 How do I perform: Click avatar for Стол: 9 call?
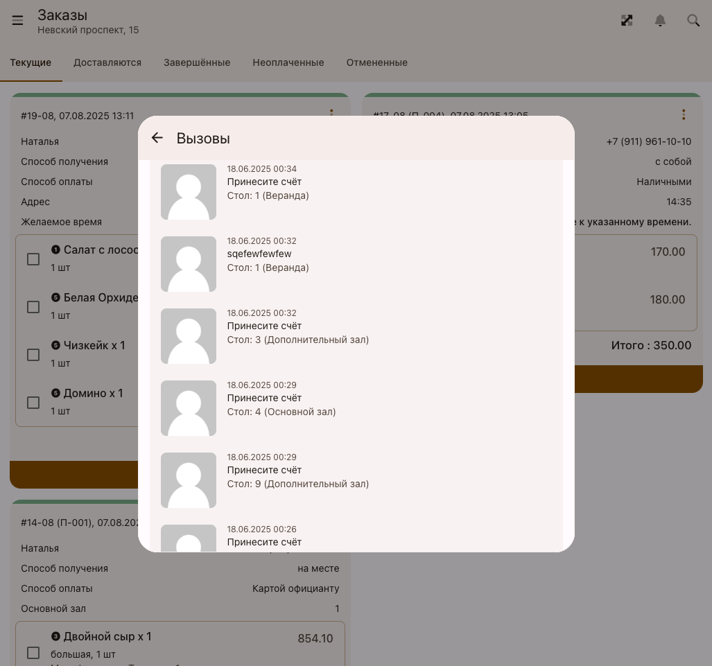(189, 480)
